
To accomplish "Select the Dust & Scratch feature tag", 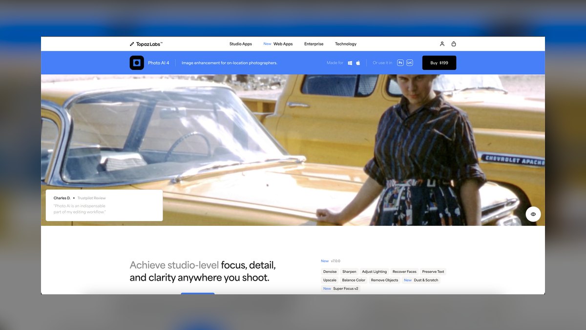I will [x=421, y=280].
